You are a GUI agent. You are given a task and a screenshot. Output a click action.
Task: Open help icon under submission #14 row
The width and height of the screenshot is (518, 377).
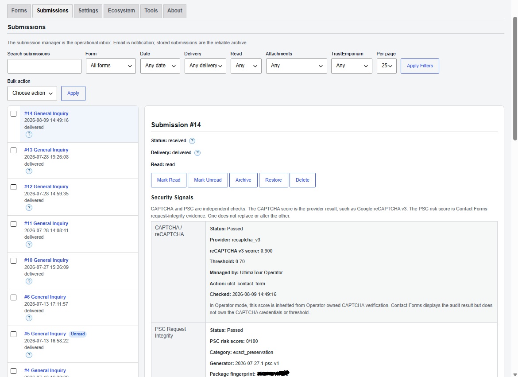[x=29, y=134]
